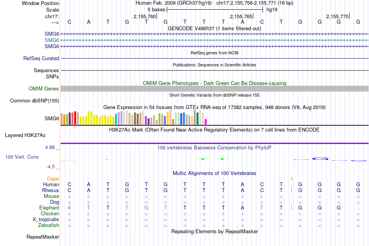This screenshot has width=369, height=246.
Task: Select the Dog species label
Action: [x=54, y=202]
